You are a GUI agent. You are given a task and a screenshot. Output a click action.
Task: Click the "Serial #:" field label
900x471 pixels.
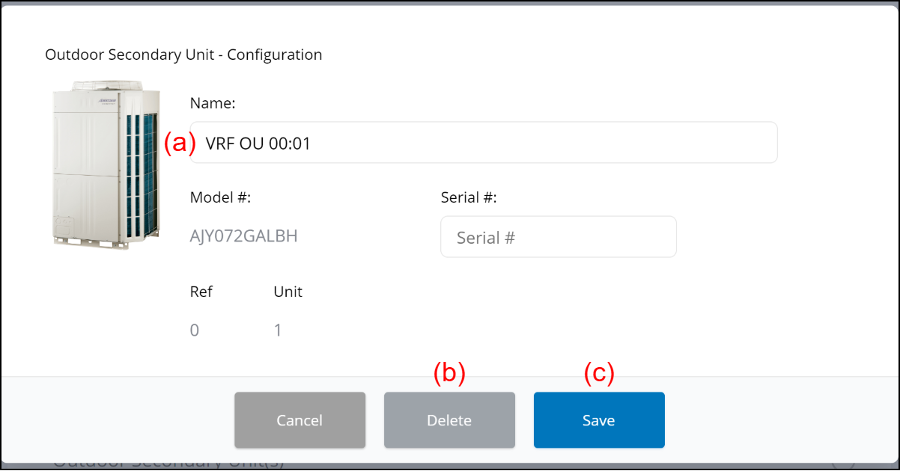click(469, 197)
